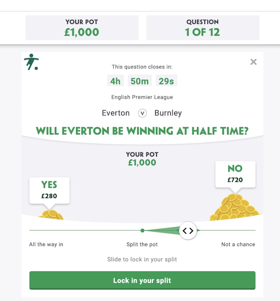Click the slider handle with arrows
The width and height of the screenshot is (280, 301).
tap(188, 231)
